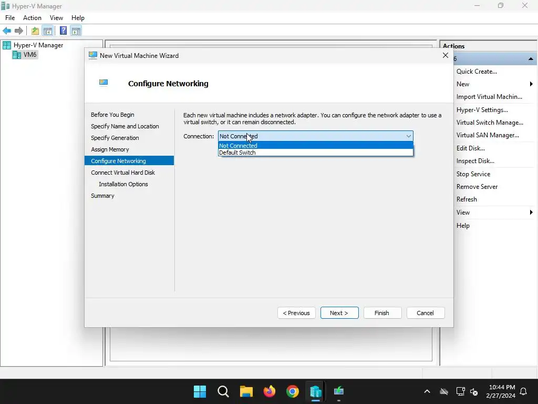Screen dimensions: 538x404
Task: Click the Finish button
Action: point(382,313)
